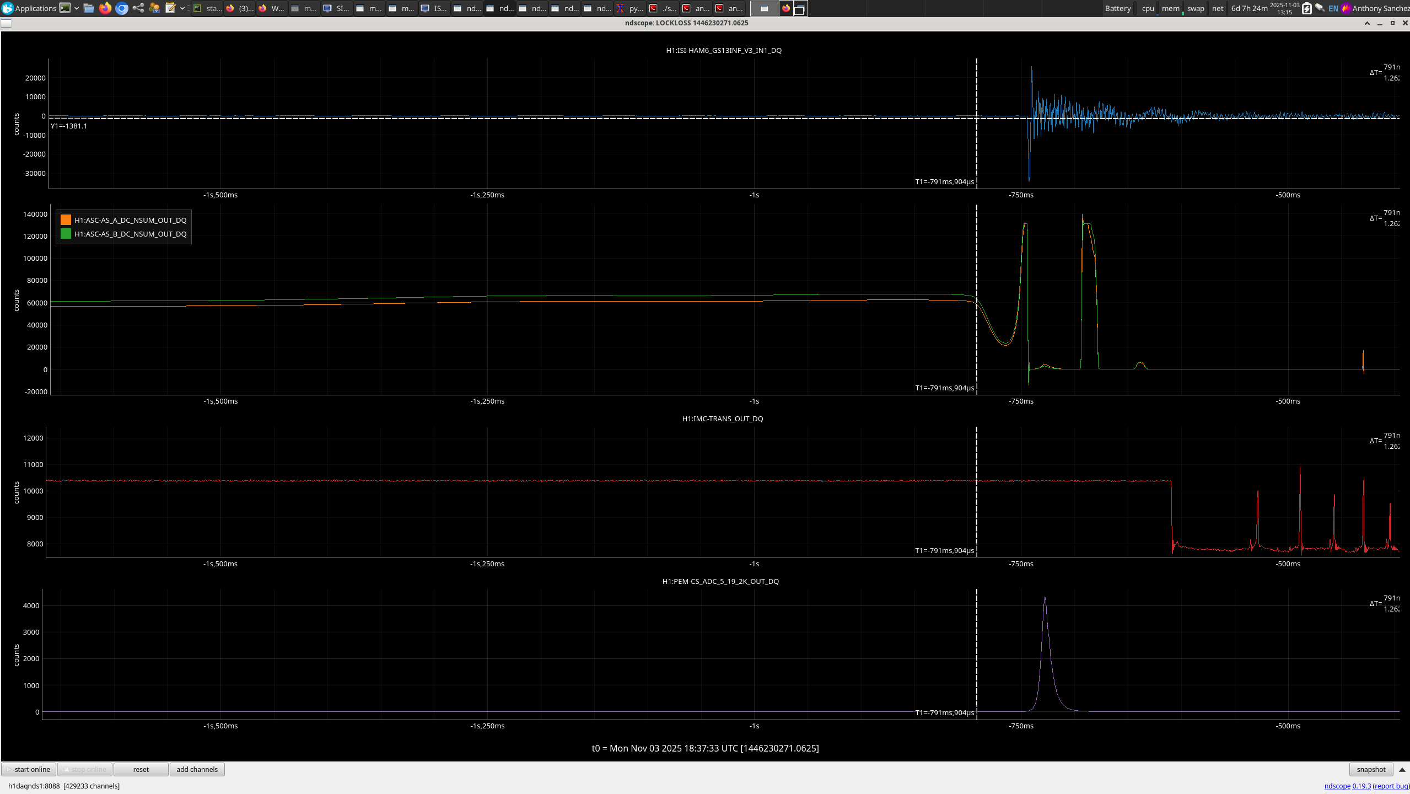Image resolution: width=1410 pixels, height=794 pixels.
Task: Launch the terminal emulator icon
Action: (65, 8)
